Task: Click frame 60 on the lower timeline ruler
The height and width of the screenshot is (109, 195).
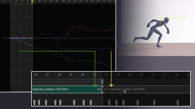Action: coord(130,75)
